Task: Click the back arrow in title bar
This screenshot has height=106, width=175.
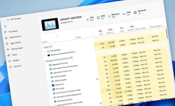Action: click(4, 21)
